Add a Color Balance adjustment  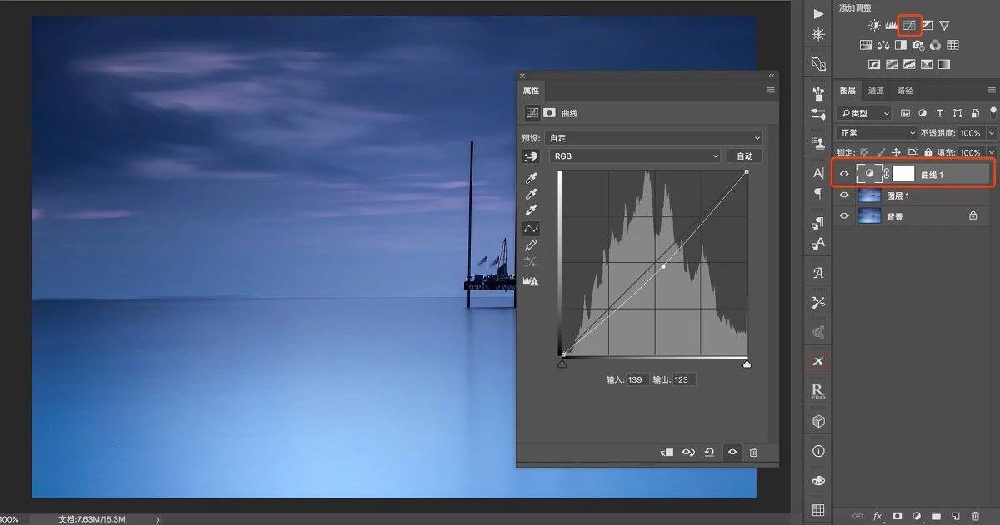[x=883, y=45]
